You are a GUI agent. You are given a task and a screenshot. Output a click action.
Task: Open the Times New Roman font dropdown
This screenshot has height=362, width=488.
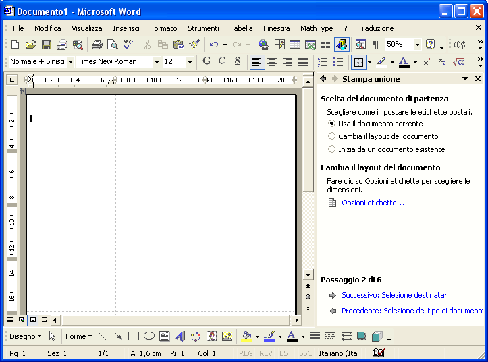[157, 62]
